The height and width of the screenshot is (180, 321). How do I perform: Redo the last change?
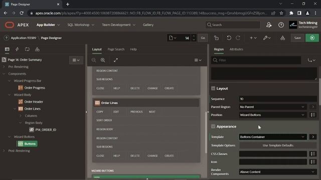pyautogui.click(x=238, y=38)
